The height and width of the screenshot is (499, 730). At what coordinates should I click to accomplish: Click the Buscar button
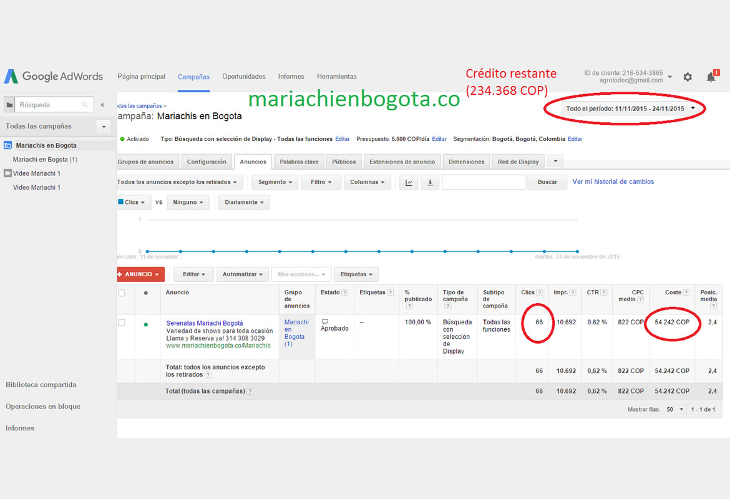point(547,182)
